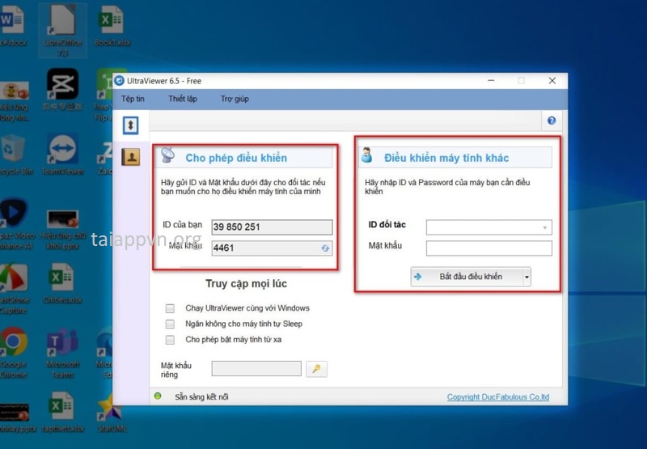Click the key icon beside Mật khẩu riêng
Viewport: 647px width, 449px height.
click(316, 369)
